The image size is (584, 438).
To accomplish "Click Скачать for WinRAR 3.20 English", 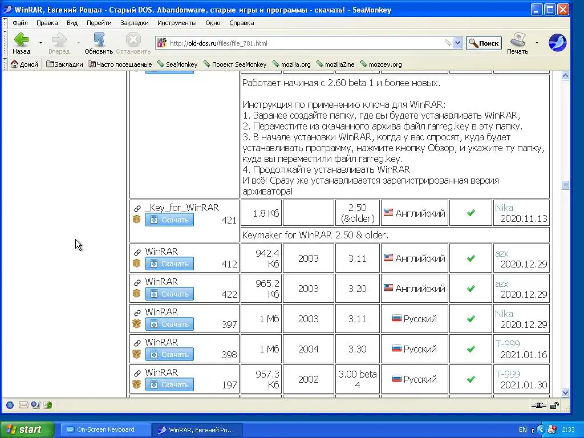I will click(x=169, y=294).
